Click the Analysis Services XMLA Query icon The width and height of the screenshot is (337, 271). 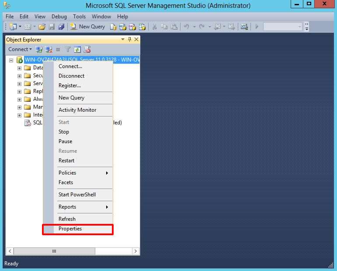coord(142,27)
